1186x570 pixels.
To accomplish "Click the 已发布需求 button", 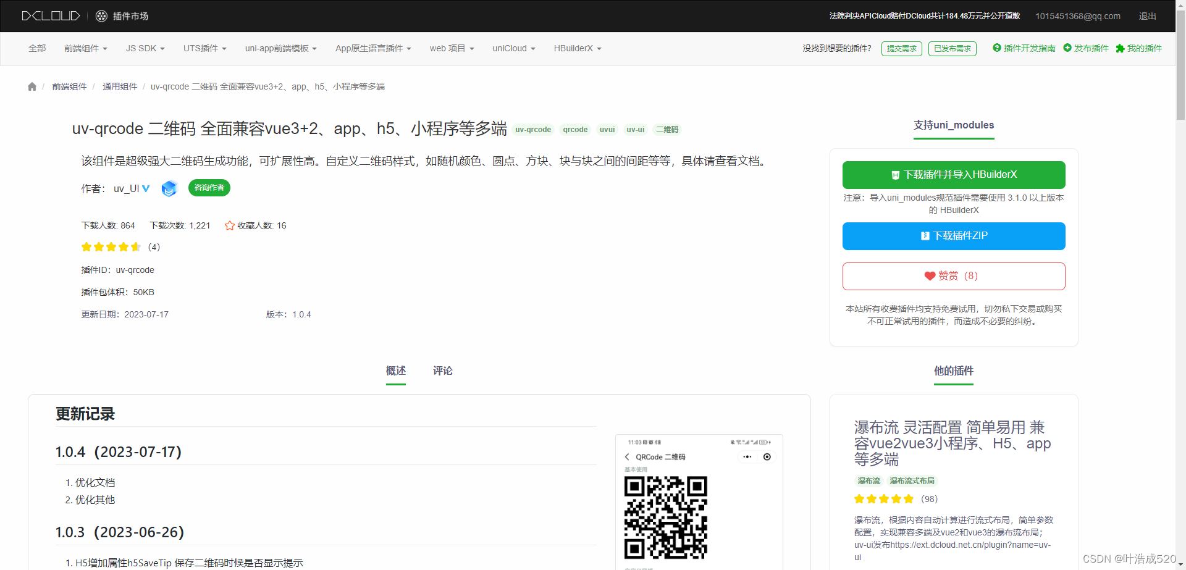I will 953,49.
